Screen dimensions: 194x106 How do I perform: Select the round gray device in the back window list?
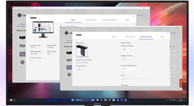click(22, 62)
